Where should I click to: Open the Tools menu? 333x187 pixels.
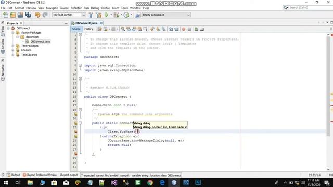pos(124,8)
